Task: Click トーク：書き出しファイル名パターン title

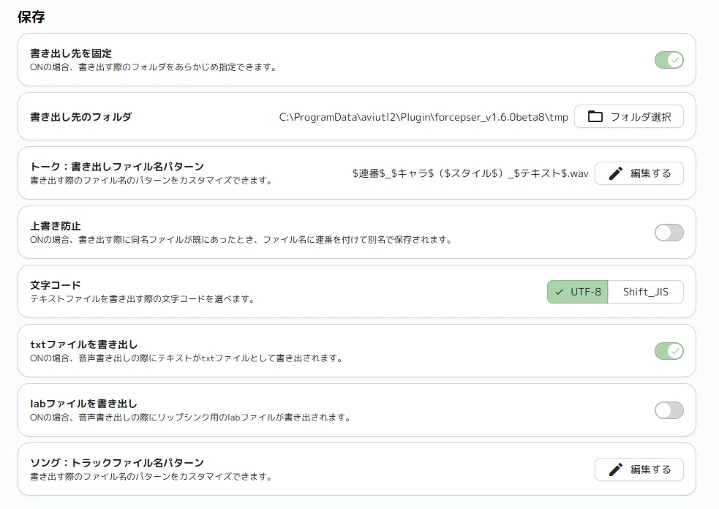Action: point(117,167)
